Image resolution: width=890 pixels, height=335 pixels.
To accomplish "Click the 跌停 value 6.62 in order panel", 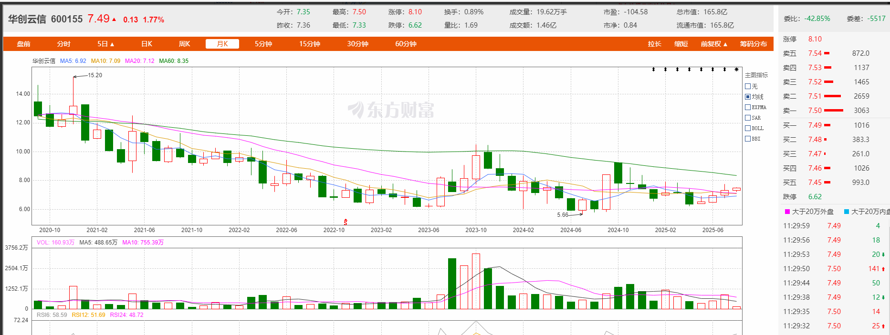I will 815,197.
